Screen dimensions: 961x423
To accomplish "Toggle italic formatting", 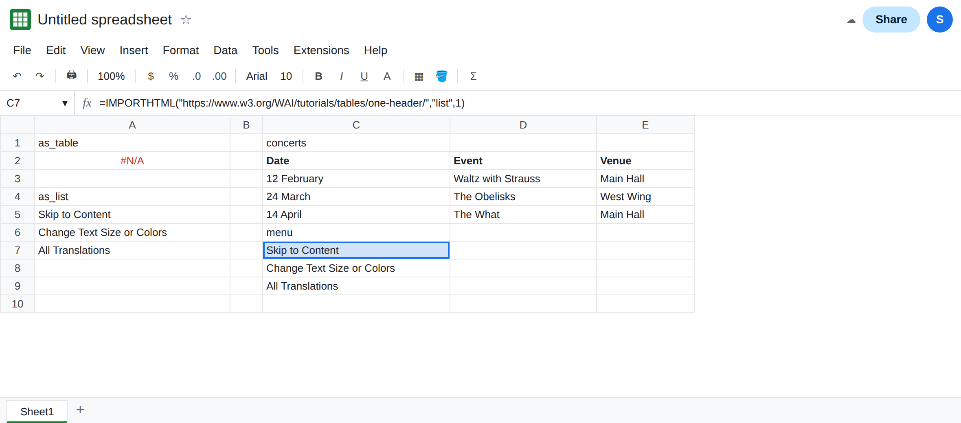I will pos(341,76).
